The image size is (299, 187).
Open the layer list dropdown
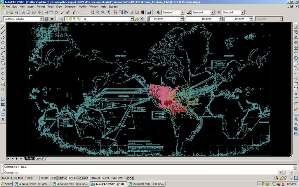click(132, 19)
